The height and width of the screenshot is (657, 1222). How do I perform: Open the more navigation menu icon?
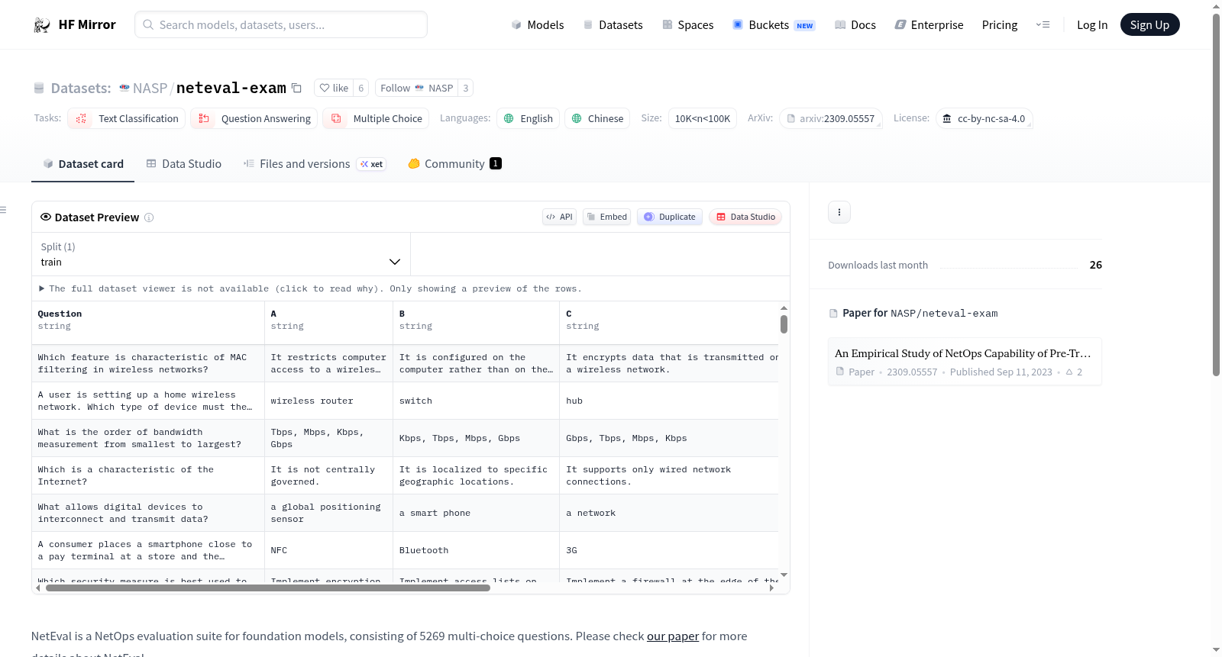(x=1043, y=25)
